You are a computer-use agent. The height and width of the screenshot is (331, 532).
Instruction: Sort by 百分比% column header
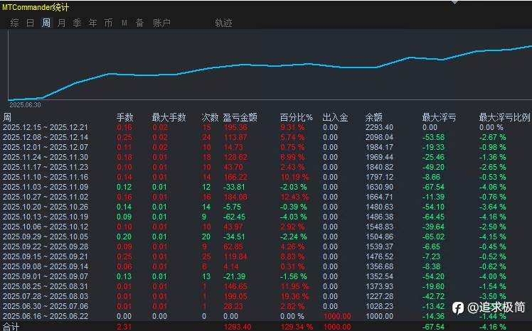tap(296, 117)
